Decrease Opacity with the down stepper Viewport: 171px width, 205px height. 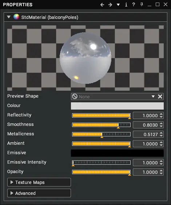[x=161, y=173]
